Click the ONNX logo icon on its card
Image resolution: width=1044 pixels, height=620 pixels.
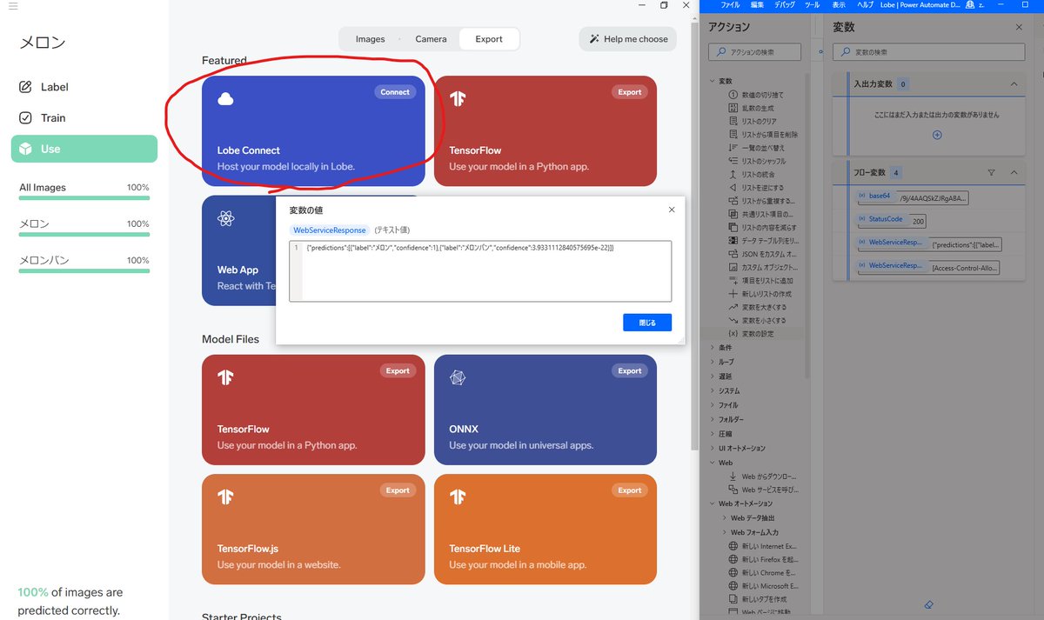pyautogui.click(x=458, y=377)
